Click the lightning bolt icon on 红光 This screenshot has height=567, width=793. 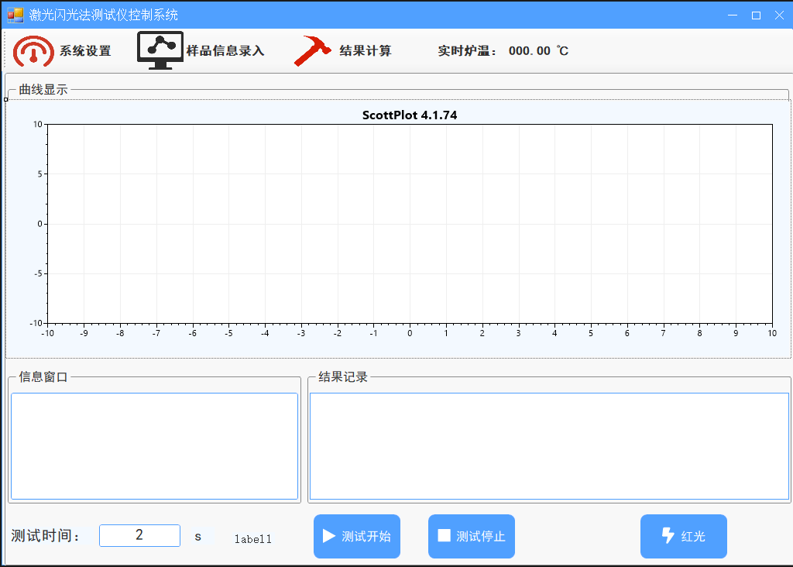(668, 536)
